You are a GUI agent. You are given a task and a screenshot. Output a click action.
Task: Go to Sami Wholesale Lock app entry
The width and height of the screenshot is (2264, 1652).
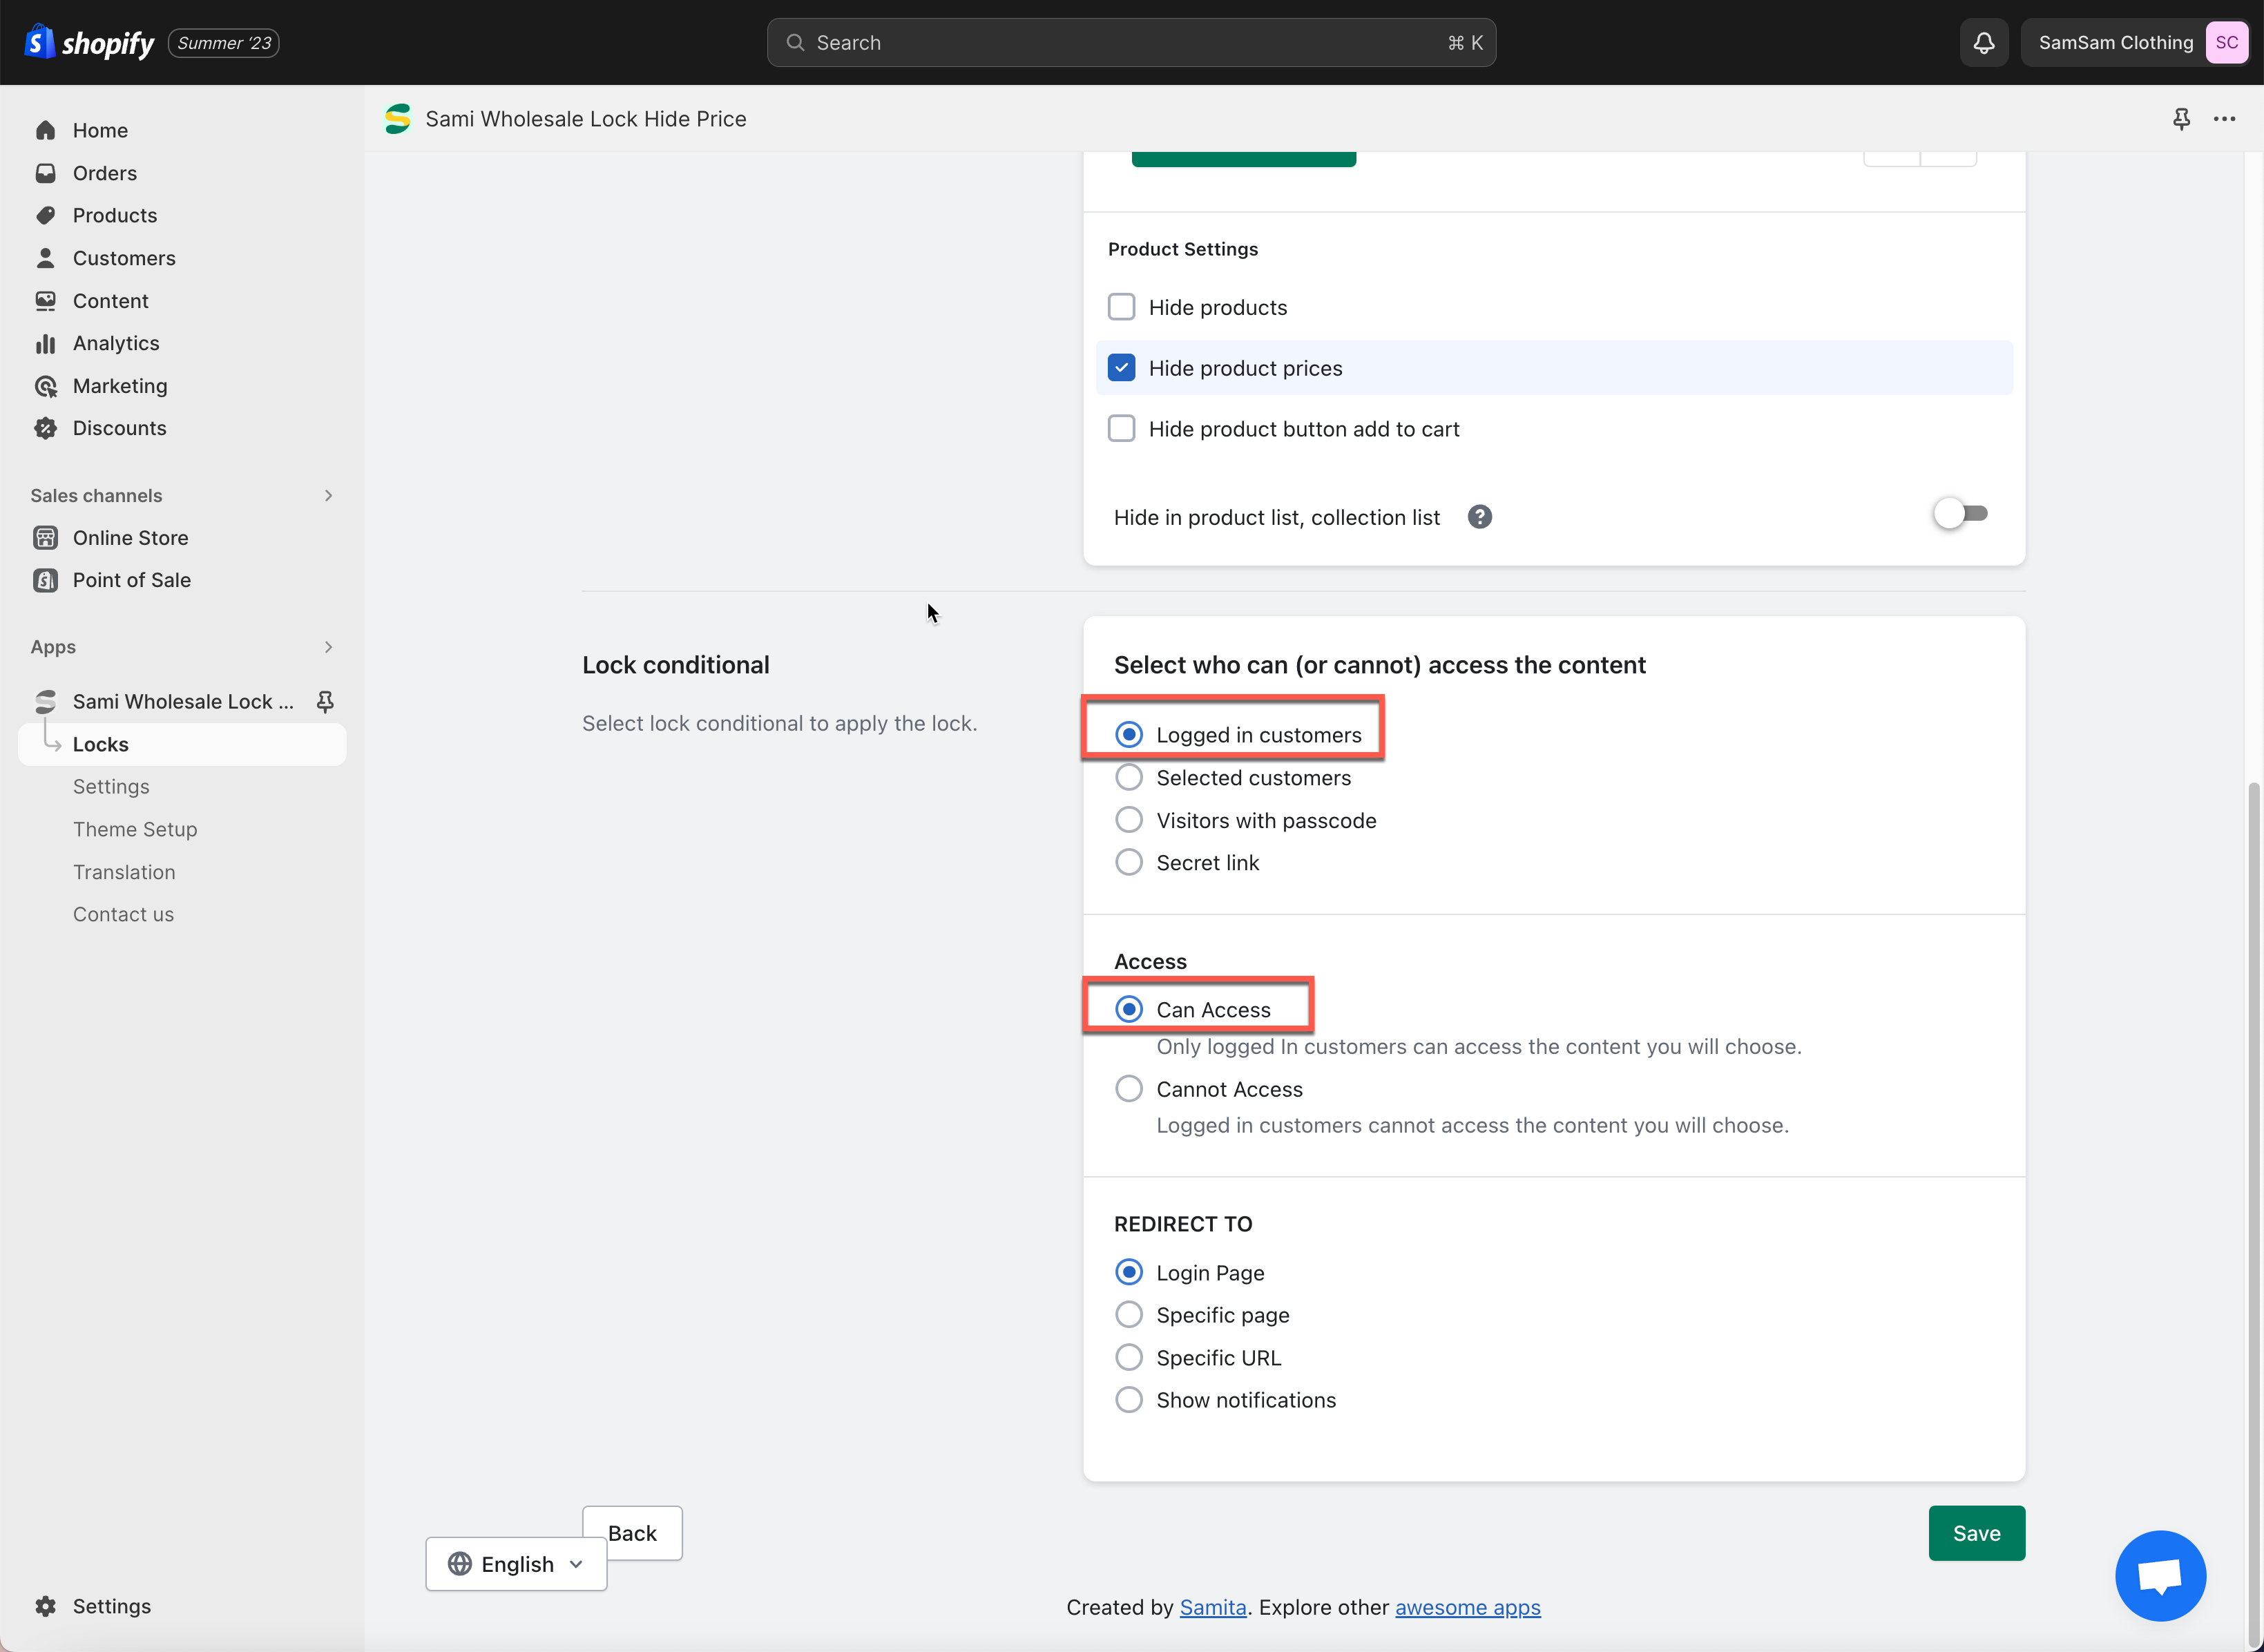pos(183,701)
